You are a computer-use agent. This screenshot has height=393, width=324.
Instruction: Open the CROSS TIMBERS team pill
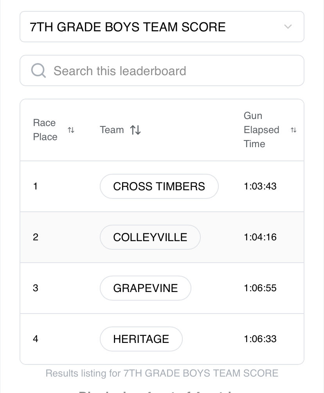pyautogui.click(x=159, y=186)
